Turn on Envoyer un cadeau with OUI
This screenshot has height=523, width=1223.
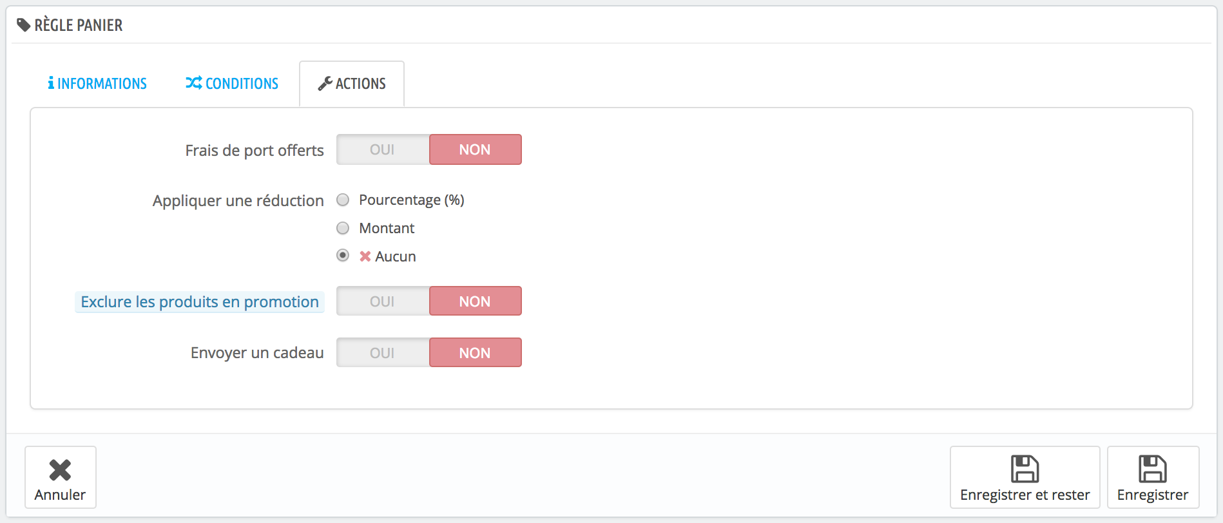click(383, 353)
